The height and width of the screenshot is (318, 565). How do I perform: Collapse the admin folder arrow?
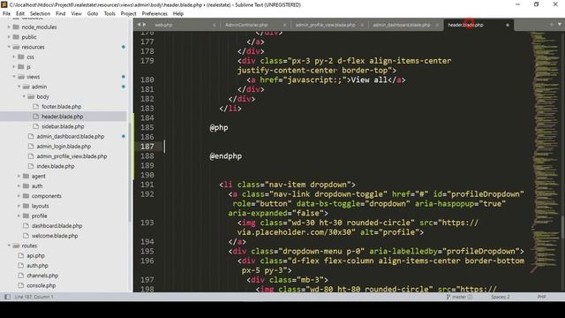[x=19, y=87]
